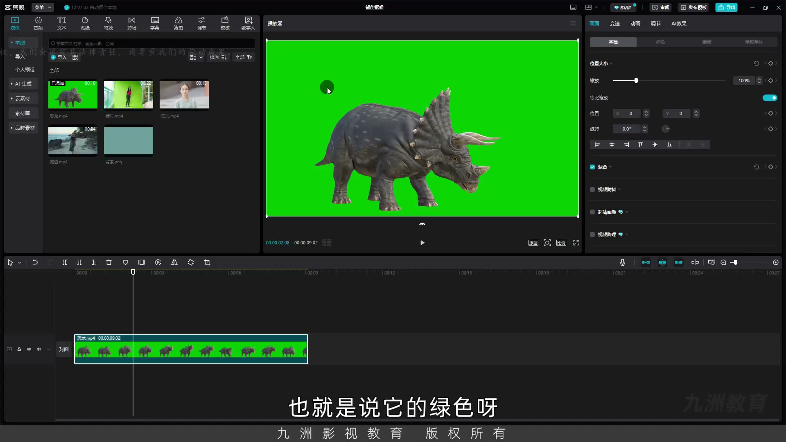
Task: Click the zoom in timeline plus icon
Action: (776, 262)
